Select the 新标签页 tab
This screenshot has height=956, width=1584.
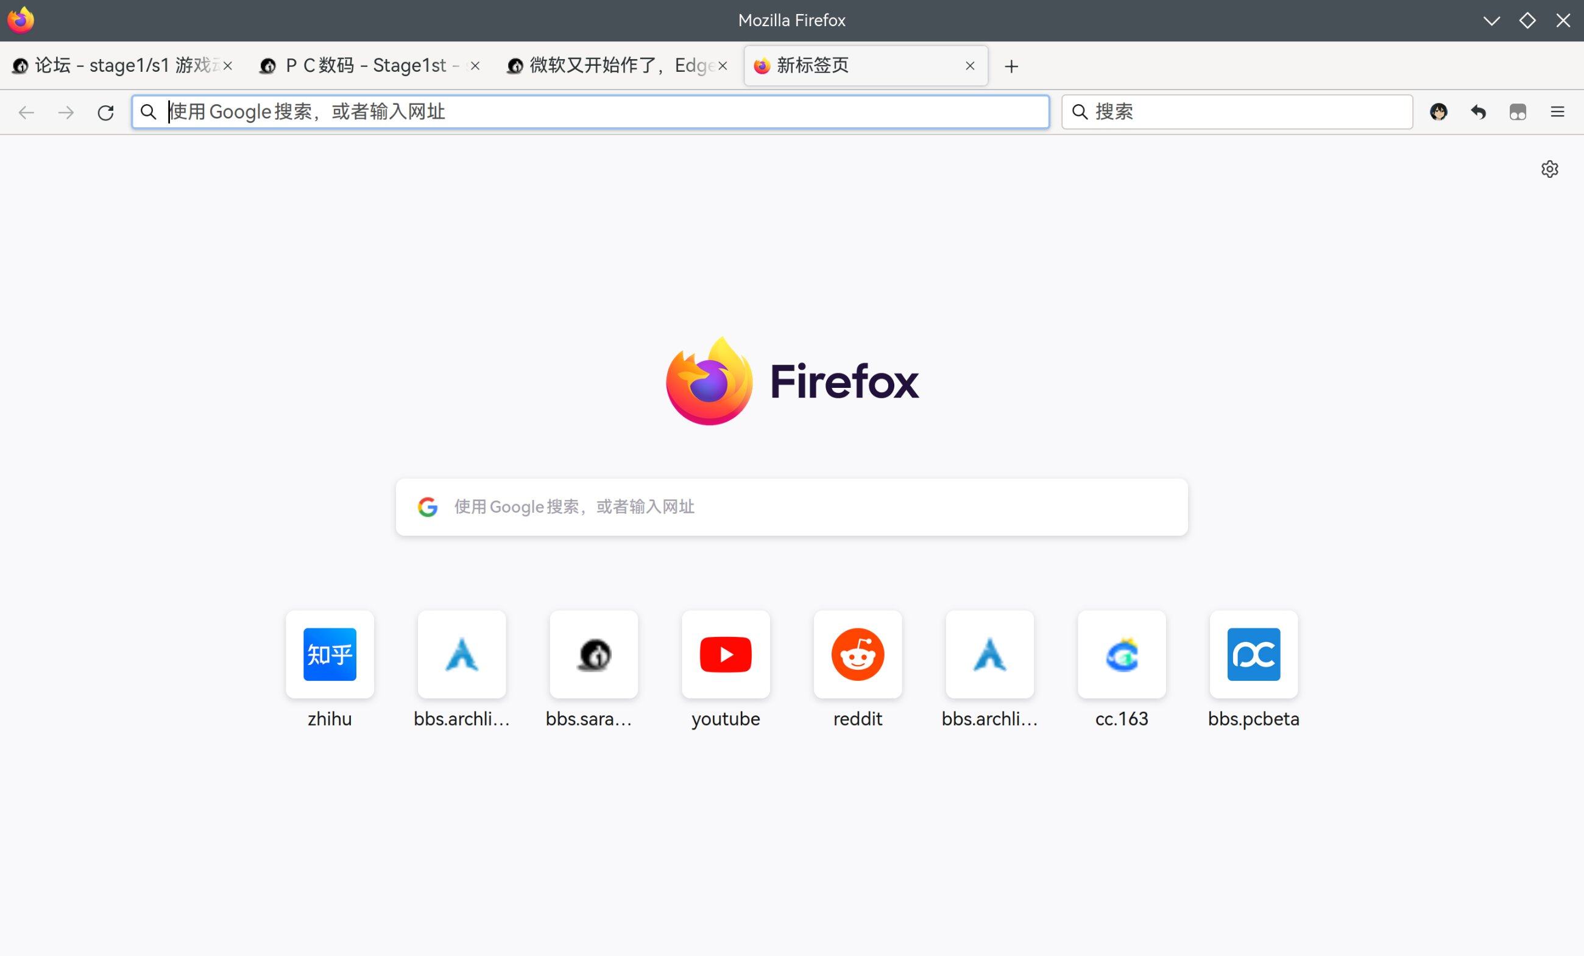point(865,66)
